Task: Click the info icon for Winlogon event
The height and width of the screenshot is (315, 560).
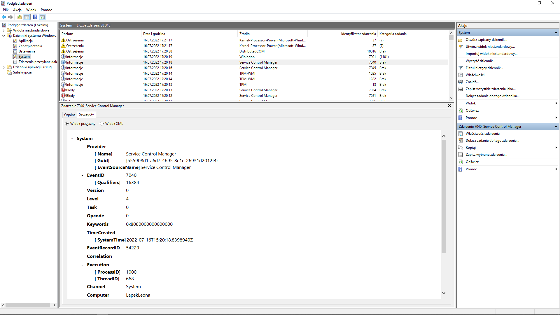Action: [x=63, y=57]
